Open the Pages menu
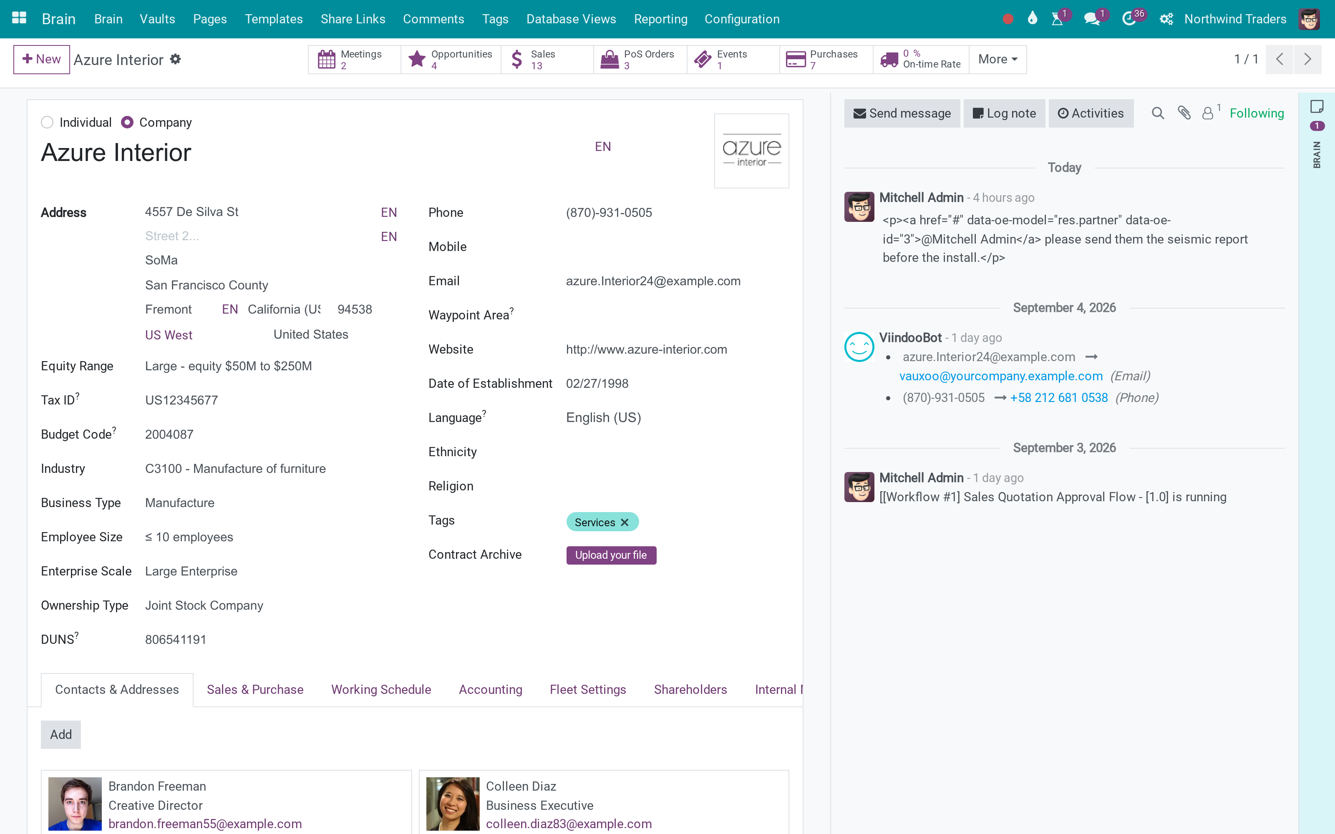This screenshot has width=1335, height=834. point(209,19)
